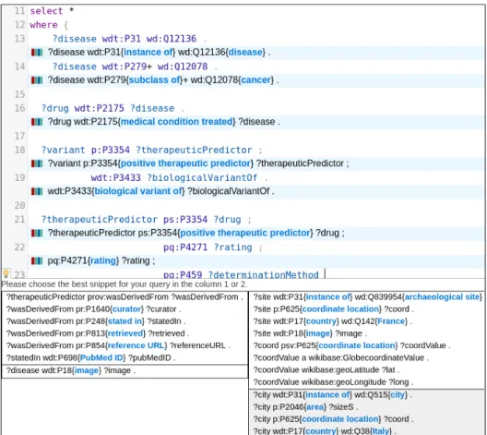Screen dimensions: 487x435
Task: Click the 'retrieved' link in the snippet
Action: tap(125, 333)
